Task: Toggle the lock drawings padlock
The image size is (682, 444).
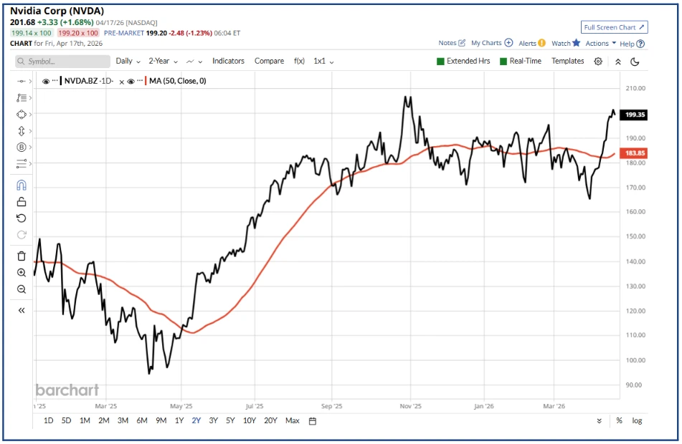Action: click(x=22, y=201)
